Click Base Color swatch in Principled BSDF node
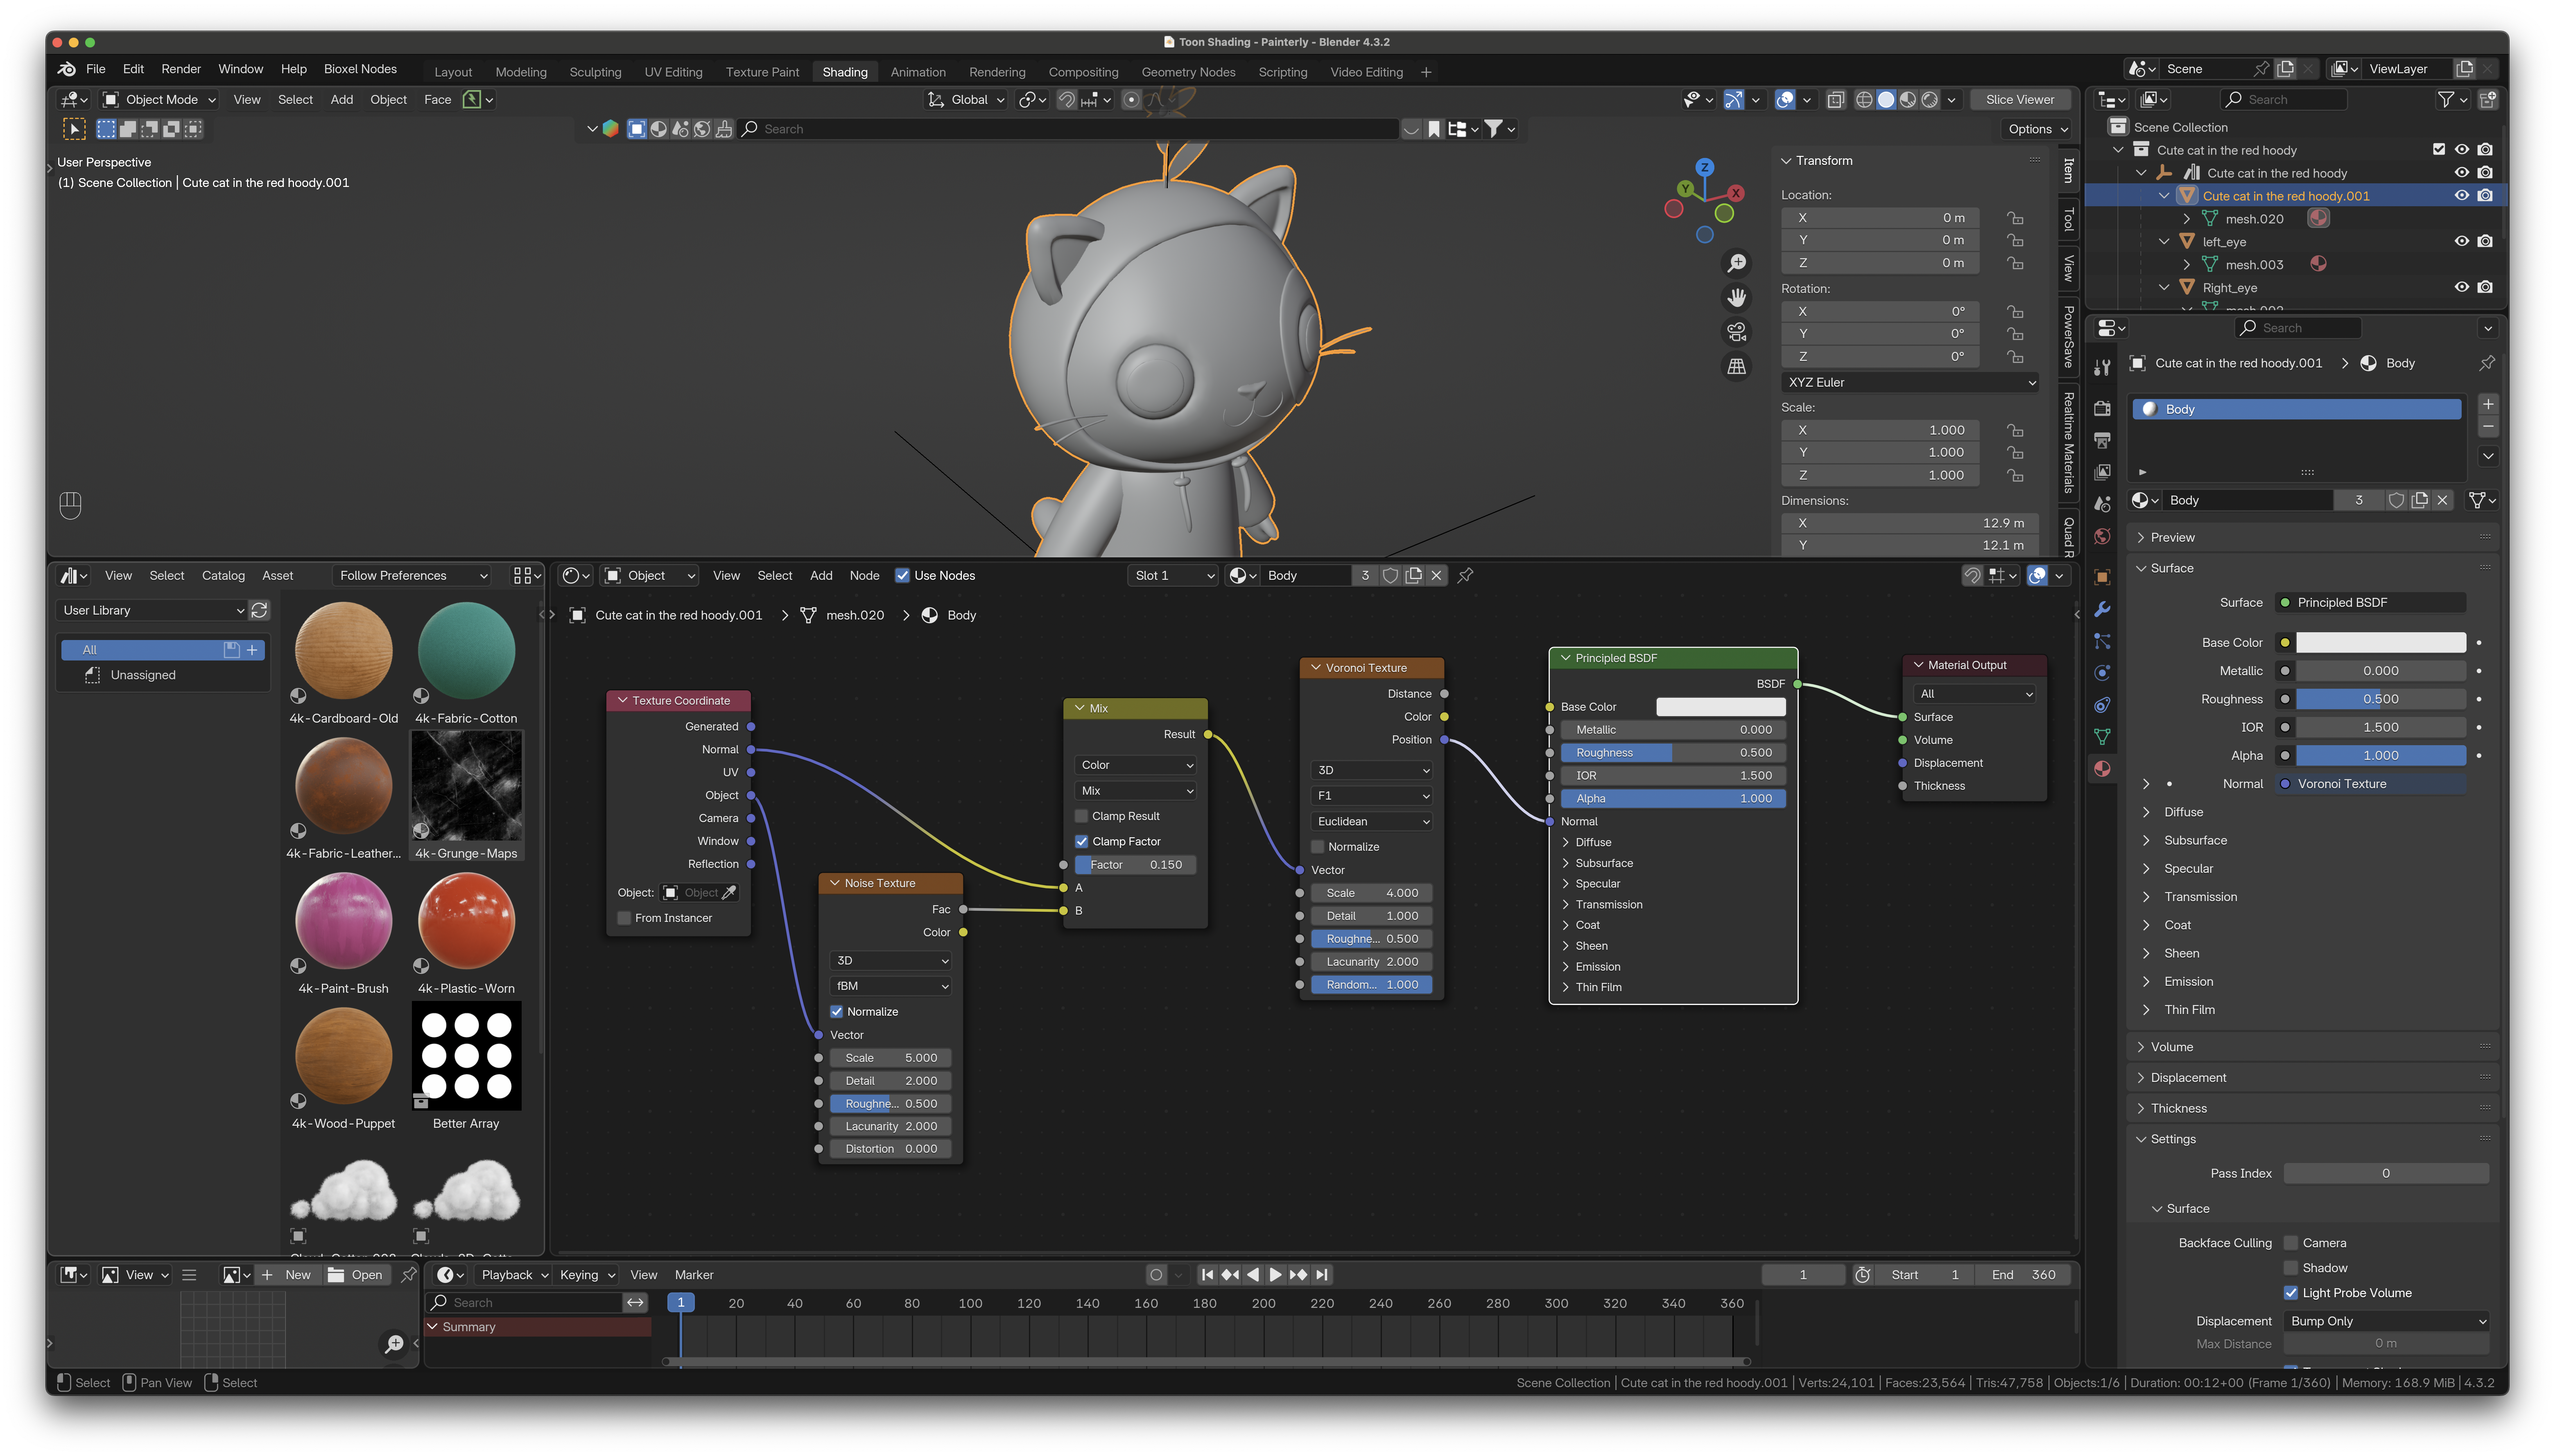This screenshot has width=2555, height=1456. tap(1721, 707)
